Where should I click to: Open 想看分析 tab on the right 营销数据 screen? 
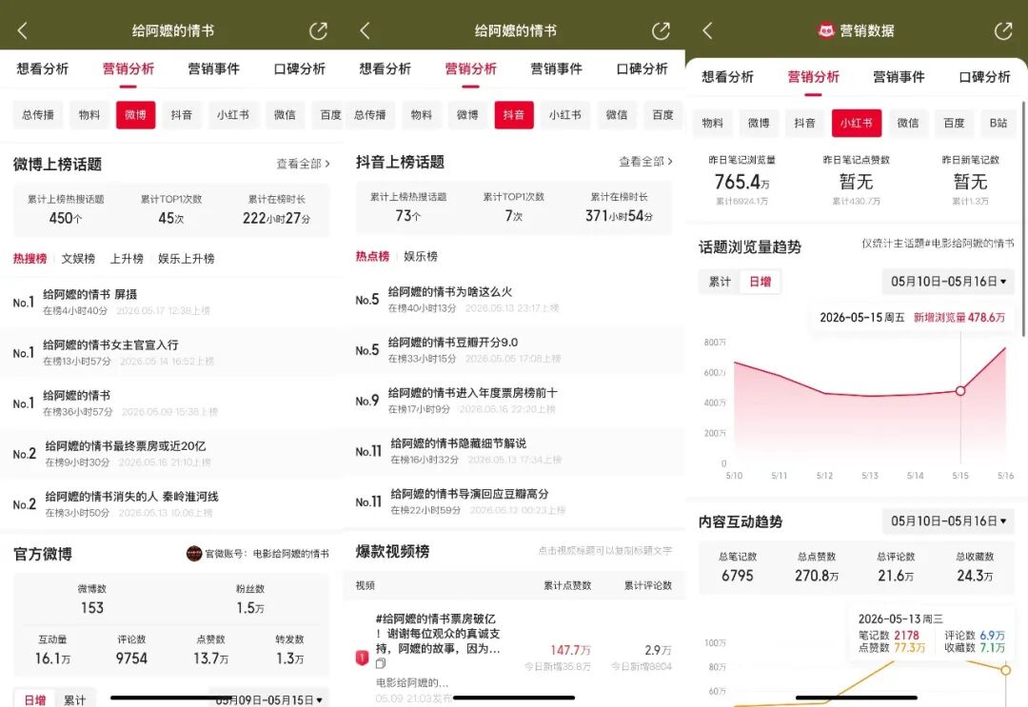[728, 77]
